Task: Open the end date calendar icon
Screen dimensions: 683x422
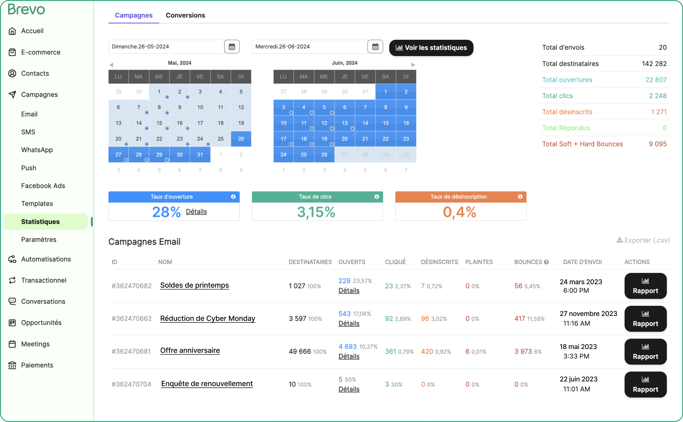Action: (375, 47)
